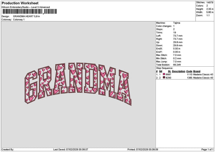Viewport: 215px width, 152px height.
Task: Select the Colors value '2' in header
Action: pos(207,6)
